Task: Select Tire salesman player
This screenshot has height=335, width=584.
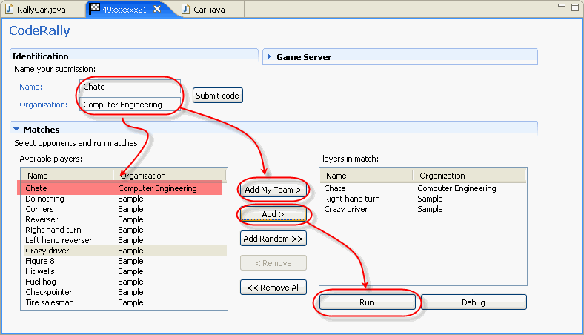Action: [x=125, y=302]
